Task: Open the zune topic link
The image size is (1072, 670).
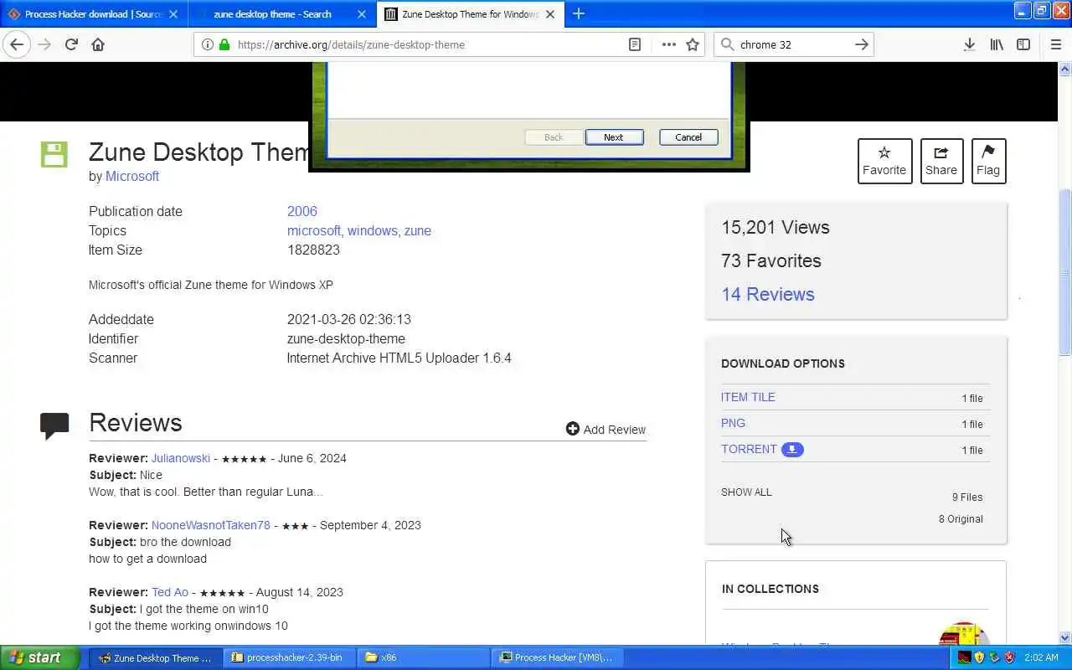Action: pos(418,230)
